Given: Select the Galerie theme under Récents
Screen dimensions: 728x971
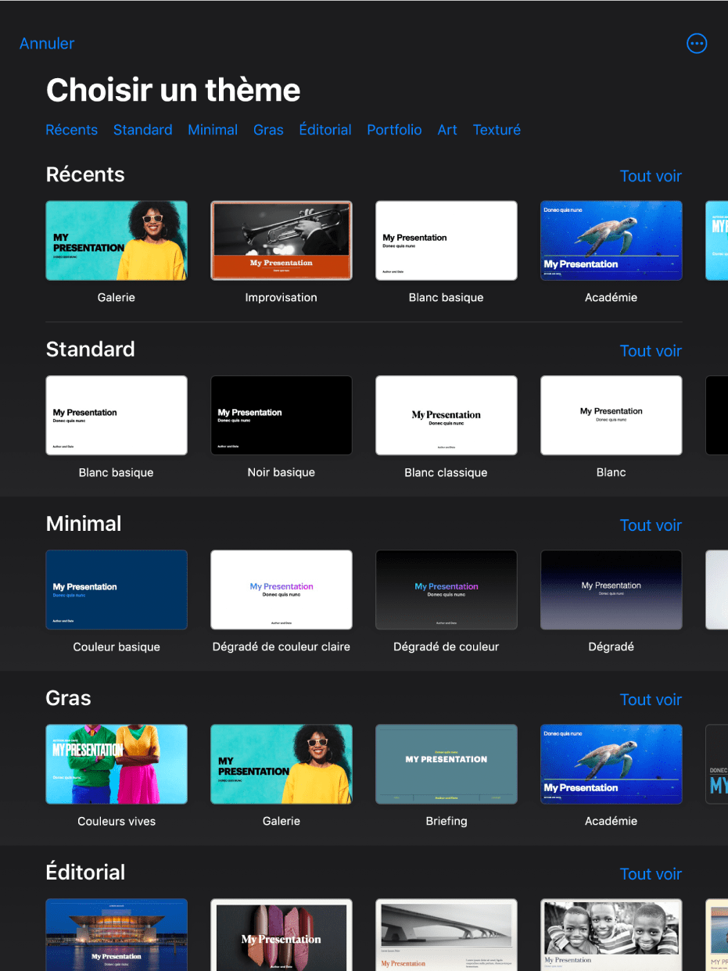Looking at the screenshot, I should 117,241.
